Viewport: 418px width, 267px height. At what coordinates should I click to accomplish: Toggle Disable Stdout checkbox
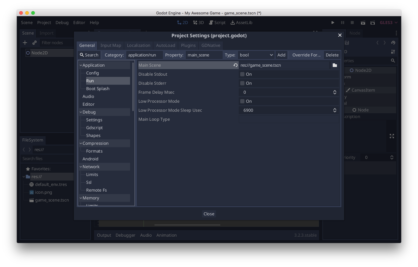(x=242, y=74)
